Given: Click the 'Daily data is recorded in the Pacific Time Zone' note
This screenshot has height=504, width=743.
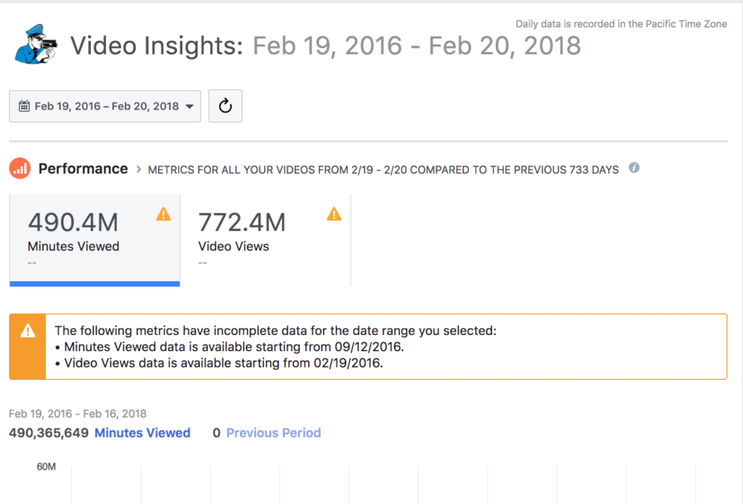Looking at the screenshot, I should 621,24.
